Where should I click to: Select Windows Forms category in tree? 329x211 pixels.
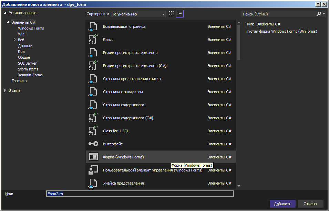[31, 28]
